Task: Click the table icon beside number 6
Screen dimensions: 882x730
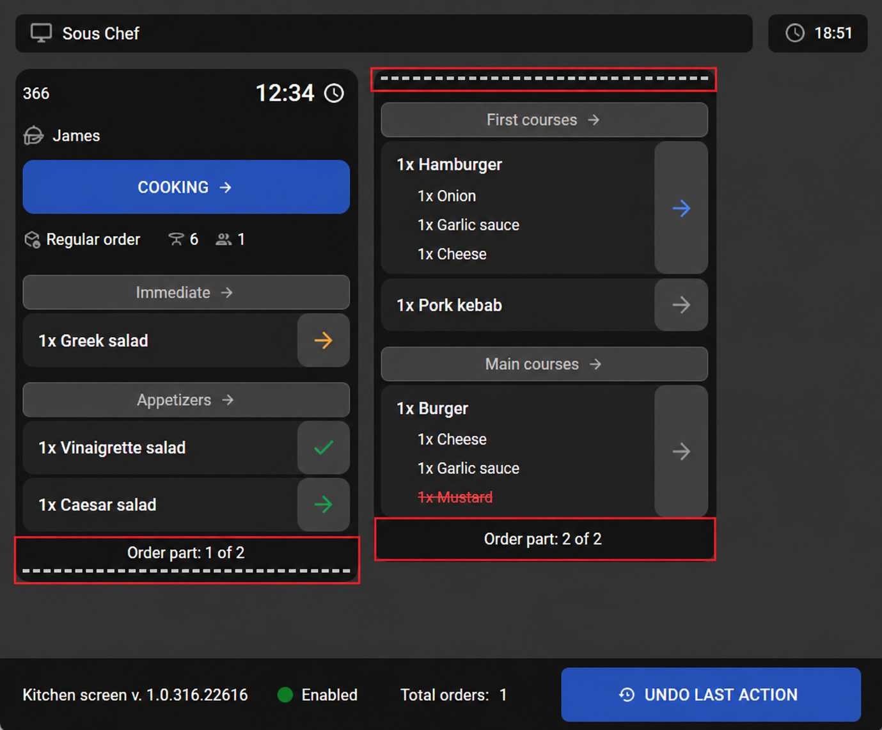Action: (x=175, y=239)
